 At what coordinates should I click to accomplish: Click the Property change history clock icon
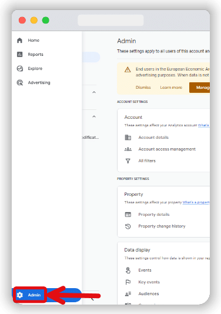(x=128, y=226)
